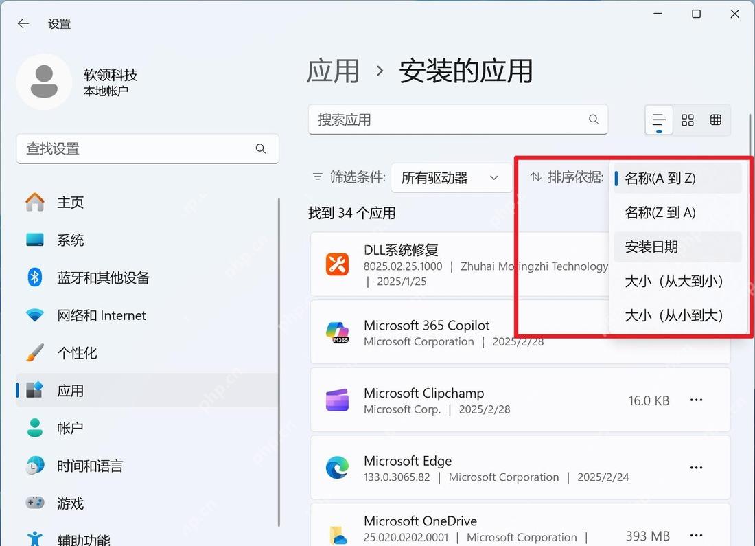Open 帐户 settings
The height and width of the screenshot is (546, 755).
pos(147,428)
